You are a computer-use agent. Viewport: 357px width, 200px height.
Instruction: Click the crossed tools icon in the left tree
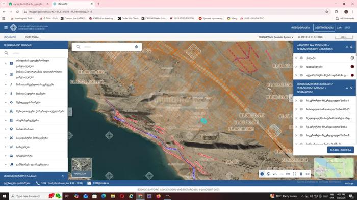[11, 138]
